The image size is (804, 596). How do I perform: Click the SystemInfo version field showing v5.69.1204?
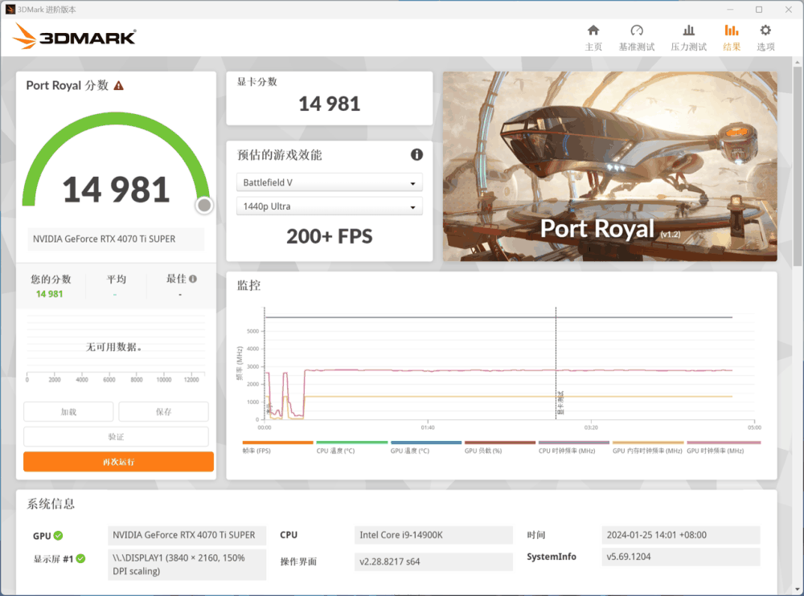680,556
